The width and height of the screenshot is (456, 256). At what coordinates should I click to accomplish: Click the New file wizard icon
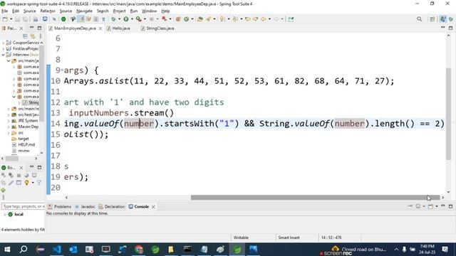coord(5,19)
